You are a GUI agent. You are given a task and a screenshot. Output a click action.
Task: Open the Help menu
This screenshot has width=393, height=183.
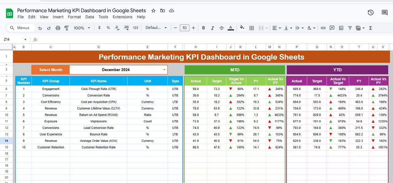coord(141,17)
